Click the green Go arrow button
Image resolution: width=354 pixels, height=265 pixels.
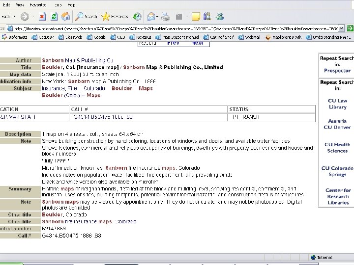coord(350,28)
